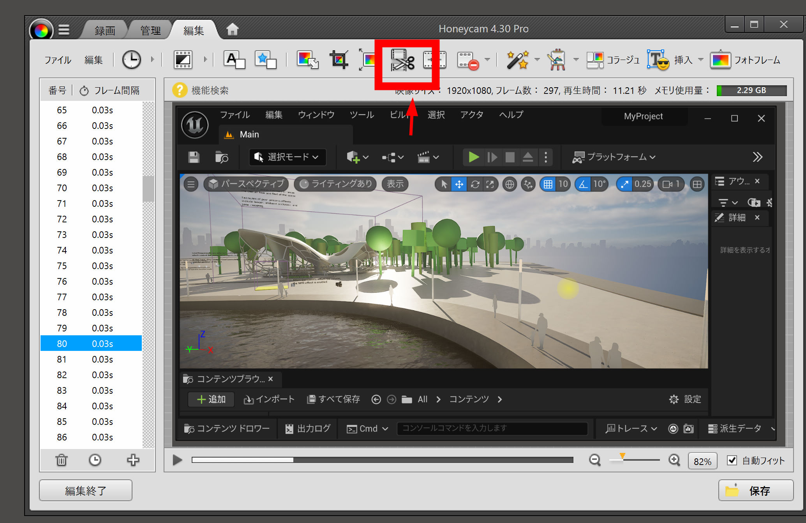This screenshot has width=806, height=523.
Task: Expand the 挿入 dropdown arrow
Action: [x=701, y=60]
